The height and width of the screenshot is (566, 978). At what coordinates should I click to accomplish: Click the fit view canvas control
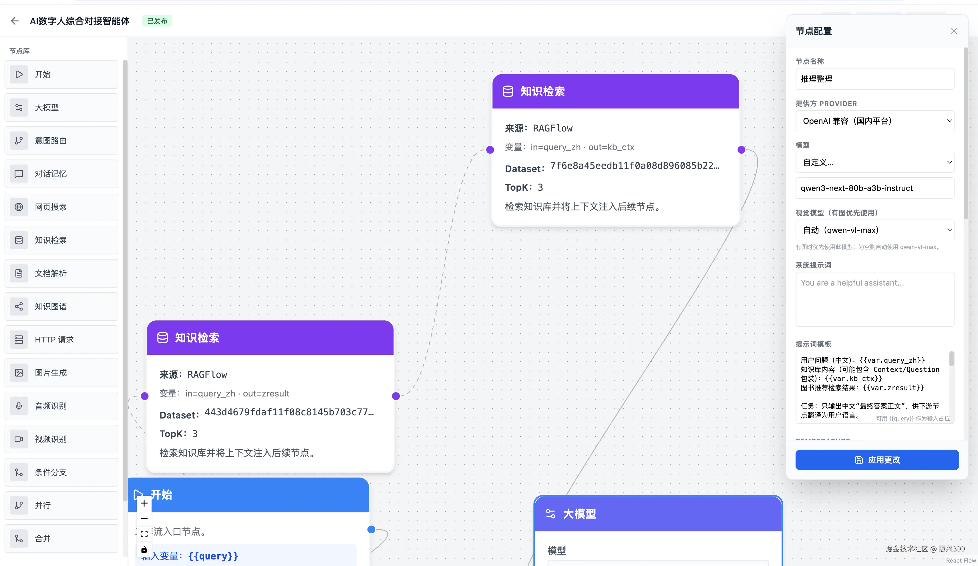coord(144,534)
